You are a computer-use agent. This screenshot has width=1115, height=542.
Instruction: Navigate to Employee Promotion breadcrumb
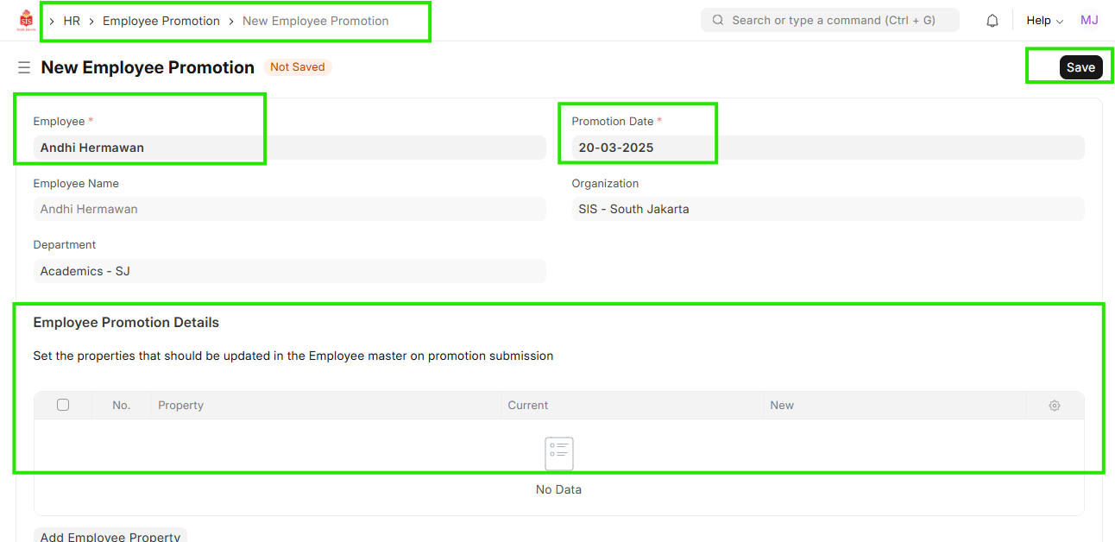(x=161, y=21)
